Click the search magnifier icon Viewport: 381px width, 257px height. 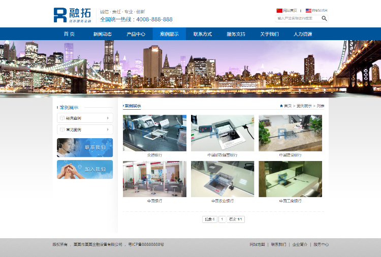[x=324, y=18]
